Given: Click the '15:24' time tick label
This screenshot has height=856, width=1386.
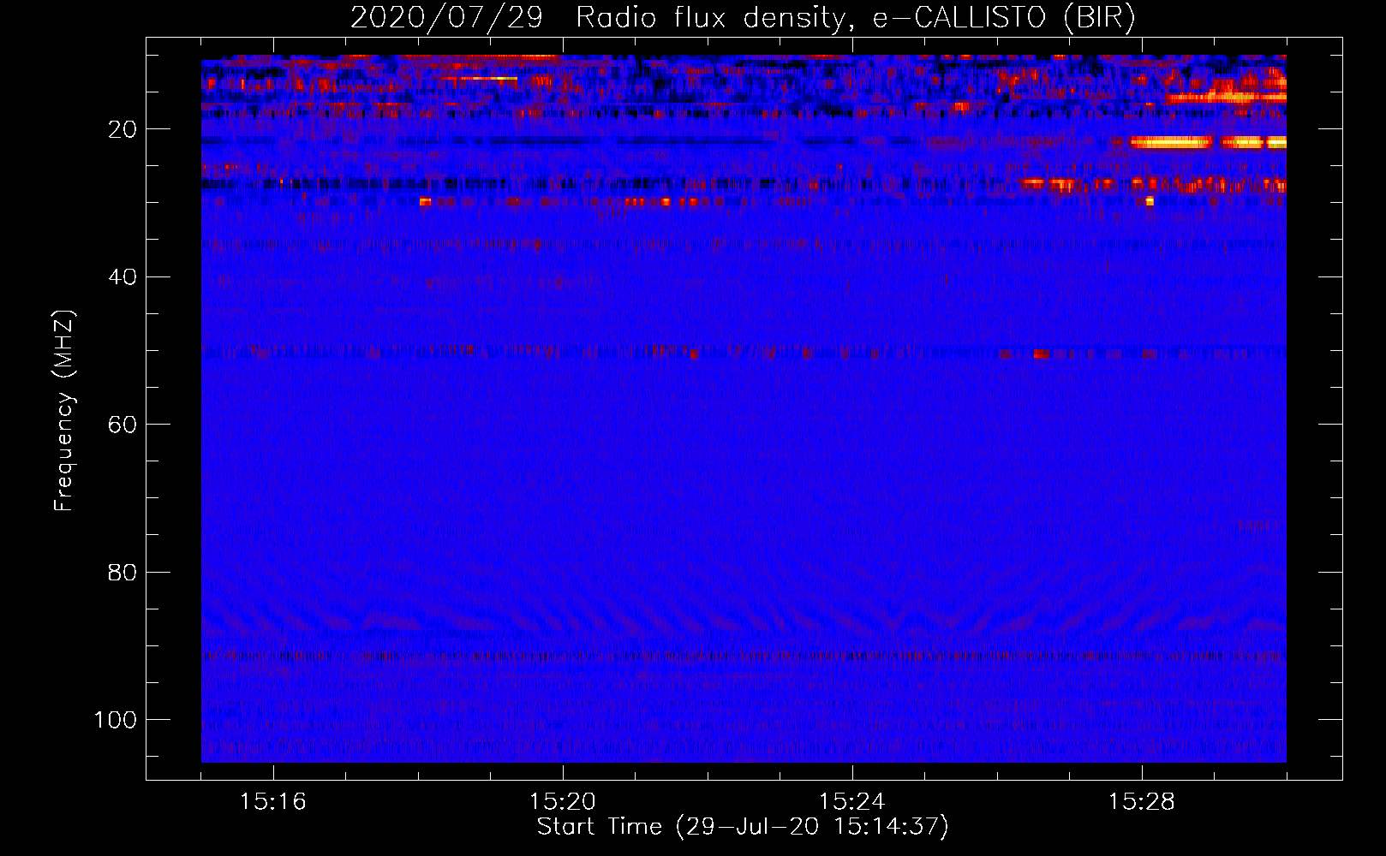Looking at the screenshot, I should click(x=852, y=802).
